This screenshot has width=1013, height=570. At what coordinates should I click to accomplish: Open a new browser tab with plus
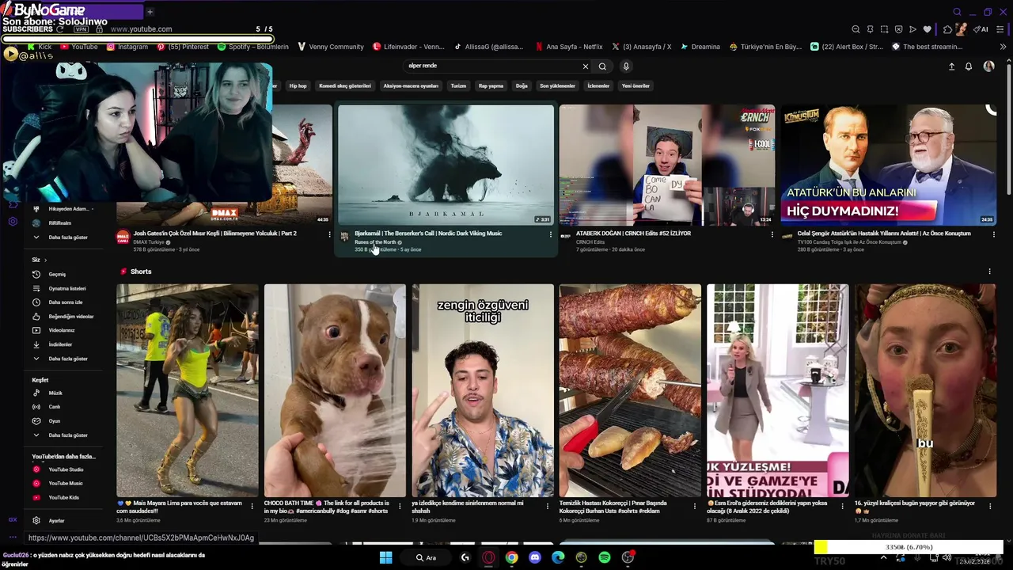pyautogui.click(x=150, y=12)
